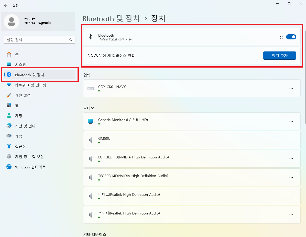Open the 홈 settings page
Viewport: 306px width, 237px height.
coord(40,54)
